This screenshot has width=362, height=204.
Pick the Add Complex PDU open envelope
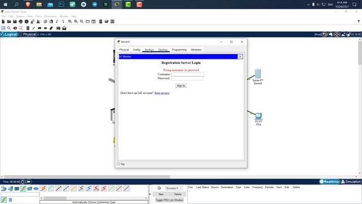tap(64, 28)
